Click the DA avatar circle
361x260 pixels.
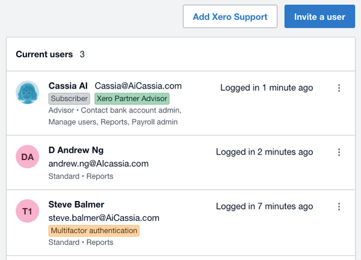coord(28,156)
